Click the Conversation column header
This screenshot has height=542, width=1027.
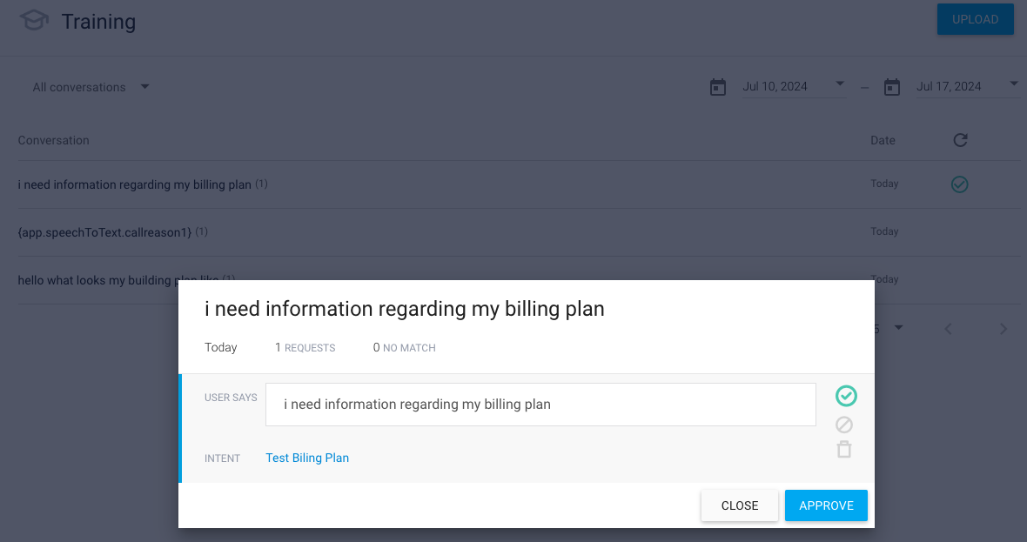point(54,140)
